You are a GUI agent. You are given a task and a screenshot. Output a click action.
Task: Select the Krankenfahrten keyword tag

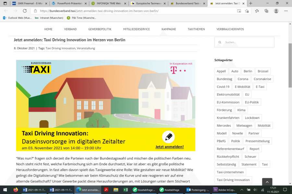tap(228, 118)
